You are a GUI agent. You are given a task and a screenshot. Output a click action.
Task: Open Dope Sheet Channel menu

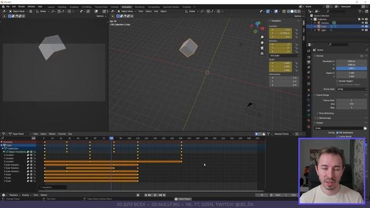pos(62,134)
